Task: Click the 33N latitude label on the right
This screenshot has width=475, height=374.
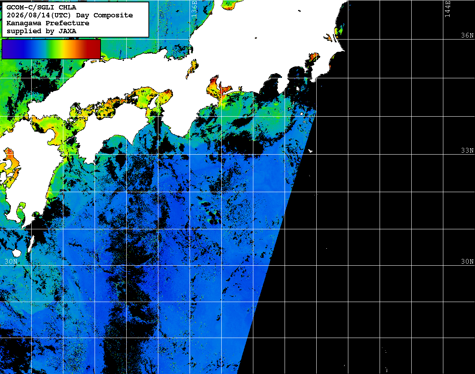Action: click(x=467, y=150)
